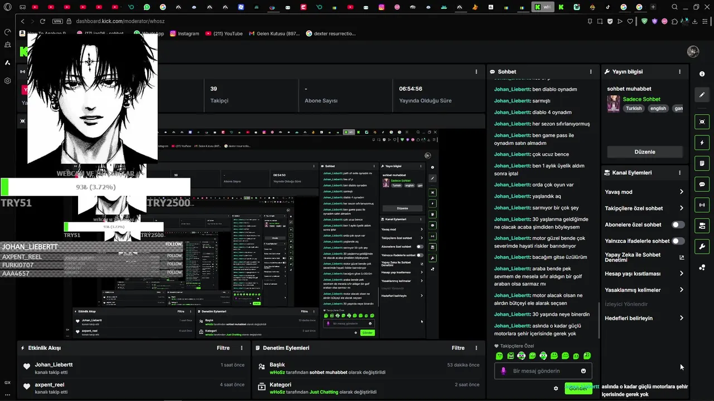Open Etkinlik Akışı three-dot menu
Viewport: 714px width, 401px height.
point(242,348)
